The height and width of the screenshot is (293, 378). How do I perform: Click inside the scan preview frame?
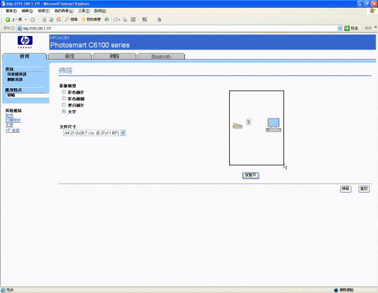pos(256,128)
